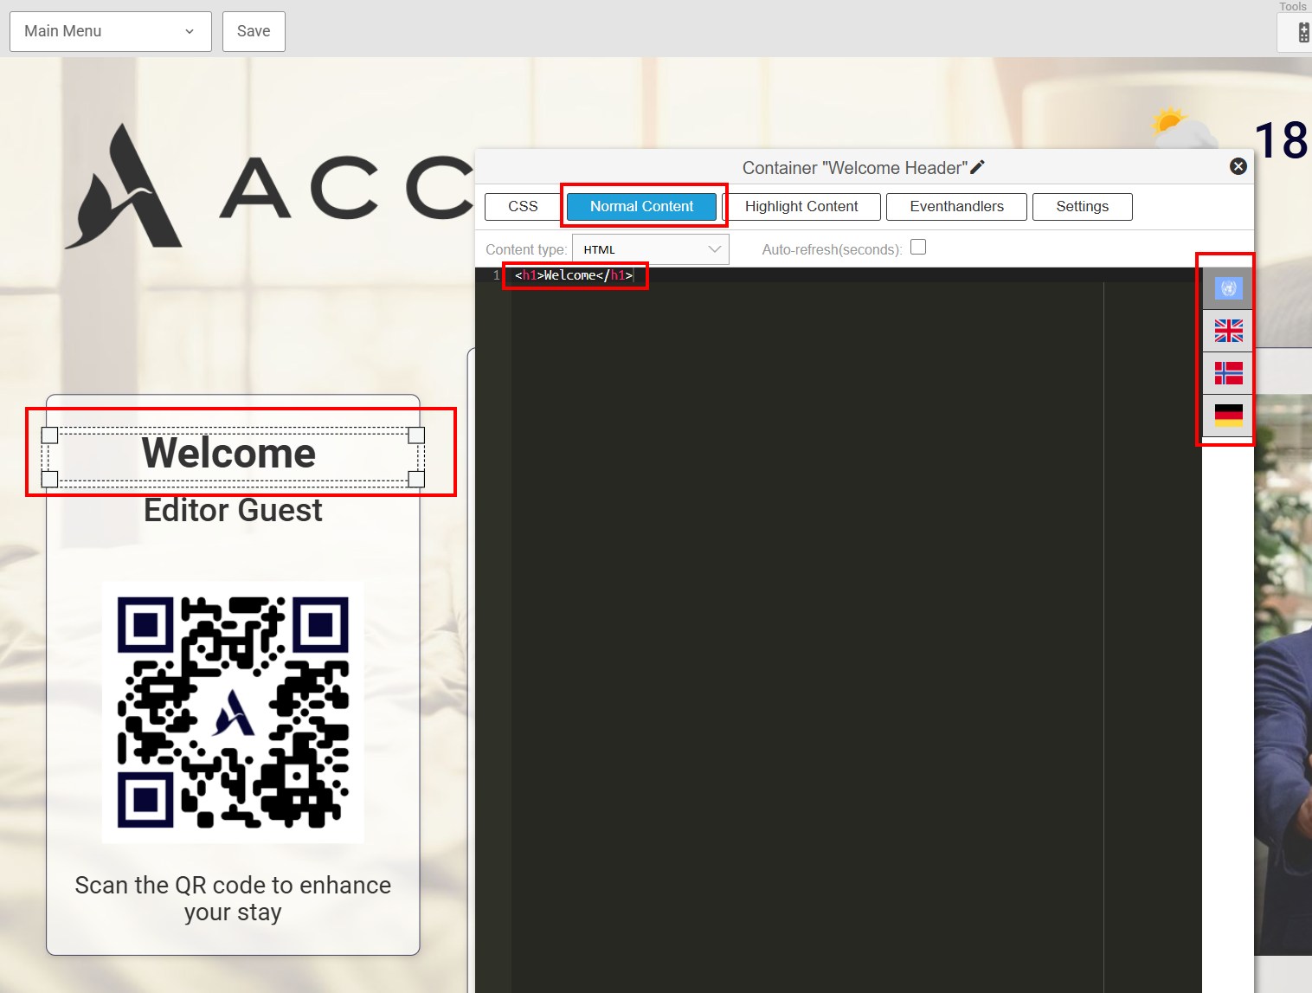Click the temperature number 18
Viewport: 1312px width, 993px height.
1281,140
